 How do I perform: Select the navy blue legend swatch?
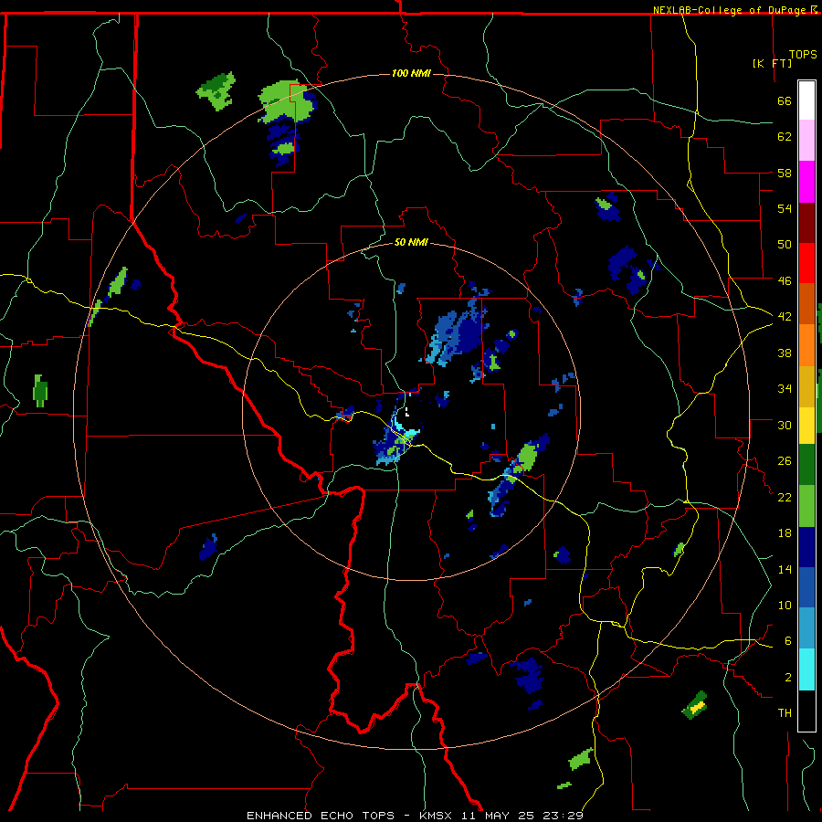(806, 547)
